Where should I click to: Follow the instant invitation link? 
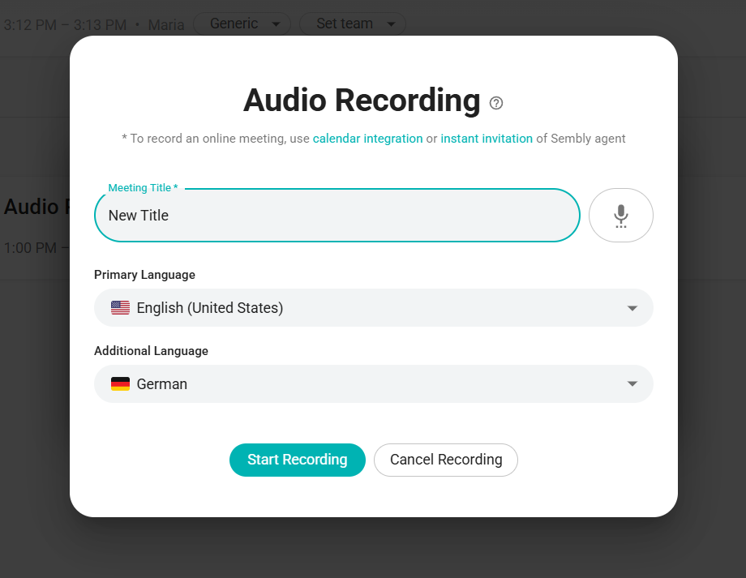point(487,139)
